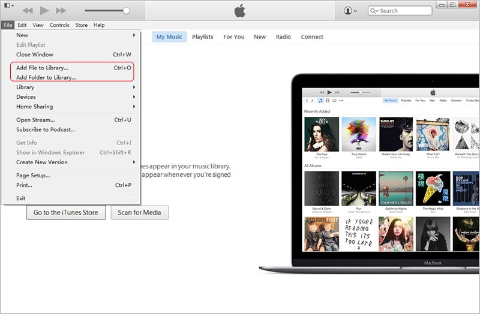Switch to the New tab
This screenshot has height=314, width=480.
tap(260, 37)
